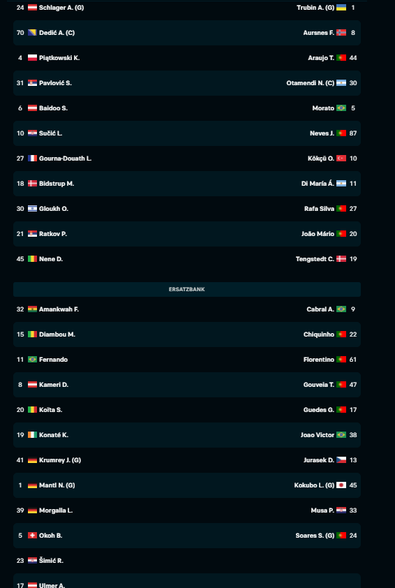The width and height of the screenshot is (395, 588).
Task: Open player Otamendi N. (C)
Action: pyautogui.click(x=311, y=83)
